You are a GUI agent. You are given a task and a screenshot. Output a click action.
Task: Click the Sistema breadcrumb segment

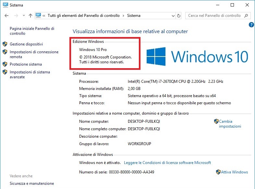[134, 16]
